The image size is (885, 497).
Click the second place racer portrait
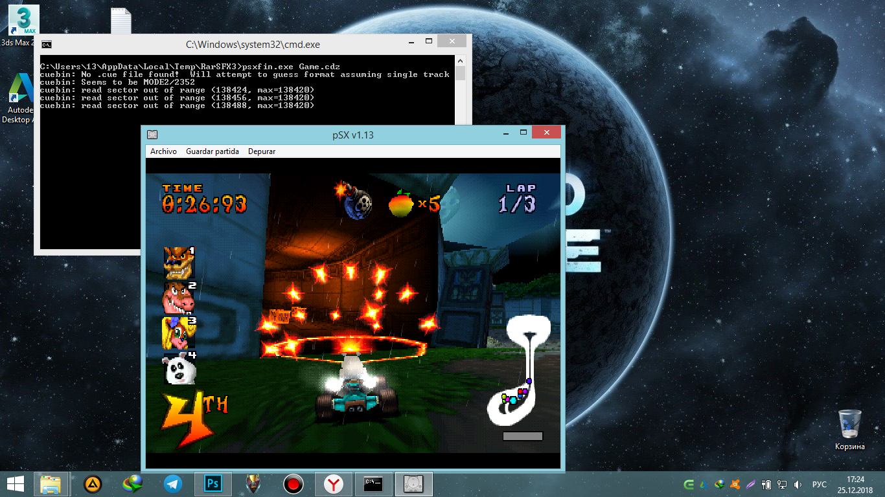click(179, 297)
